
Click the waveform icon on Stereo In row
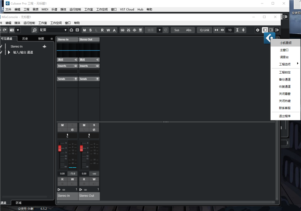(44, 46)
